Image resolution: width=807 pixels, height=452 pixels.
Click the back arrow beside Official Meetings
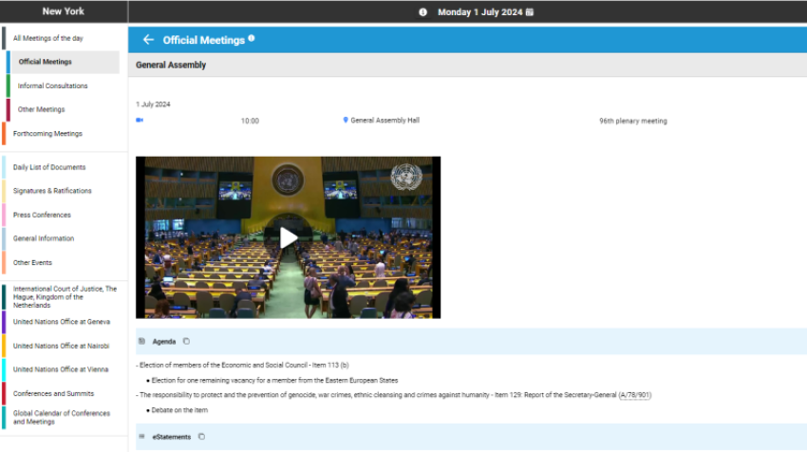click(148, 40)
